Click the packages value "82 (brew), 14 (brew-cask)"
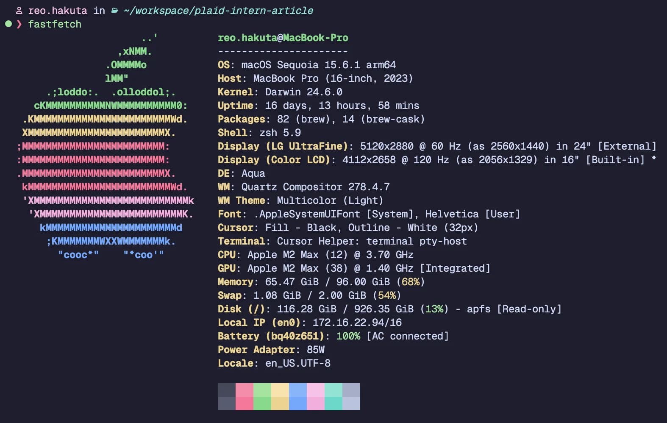Image resolution: width=667 pixels, height=423 pixels. click(351, 119)
